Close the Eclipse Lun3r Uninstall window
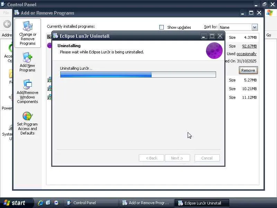Screen dimensions: 277x208 220,36
